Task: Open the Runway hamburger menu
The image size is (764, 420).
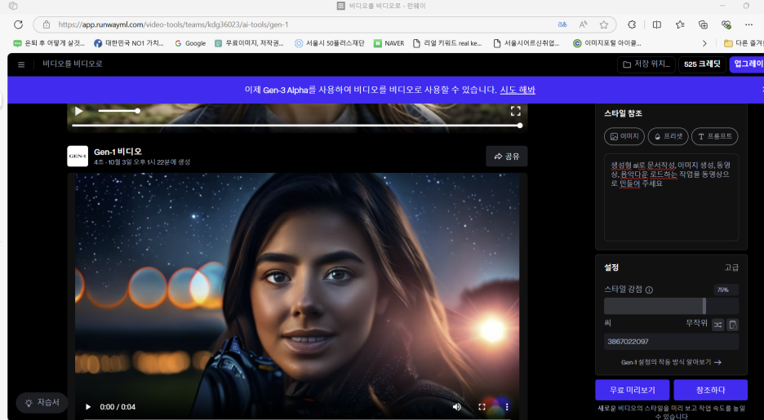Action: 21,64
